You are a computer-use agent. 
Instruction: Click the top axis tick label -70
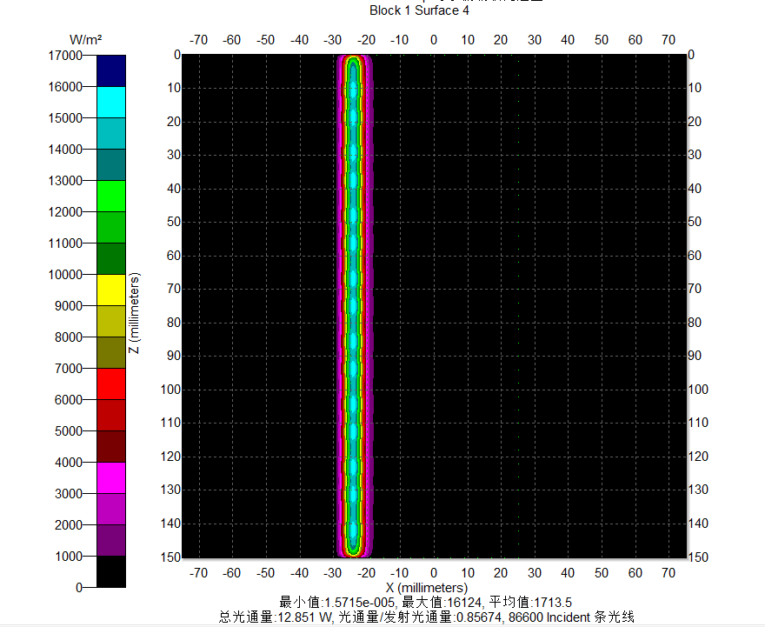point(198,40)
